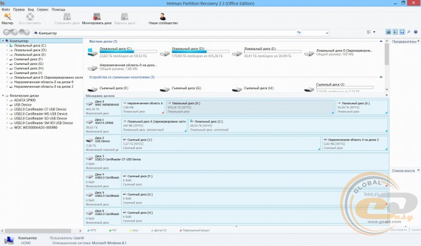Expand Локальный диск (D:) in the tree

pos(7,50)
